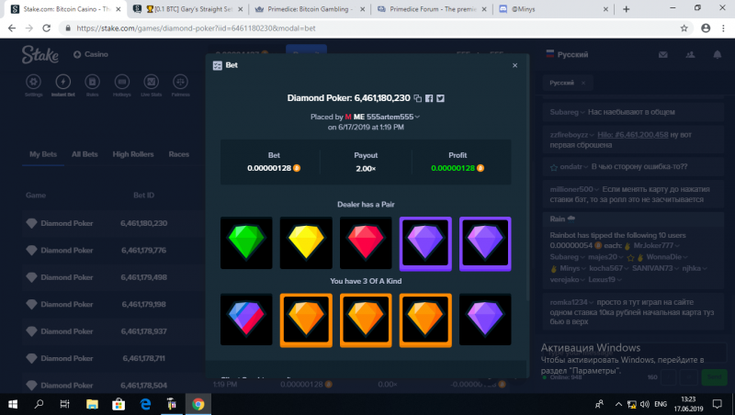The width and height of the screenshot is (735, 415).
Task: Switch to High Rollers tab
Action: pos(133,154)
